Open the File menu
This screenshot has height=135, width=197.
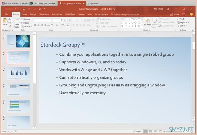click(x=6, y=14)
